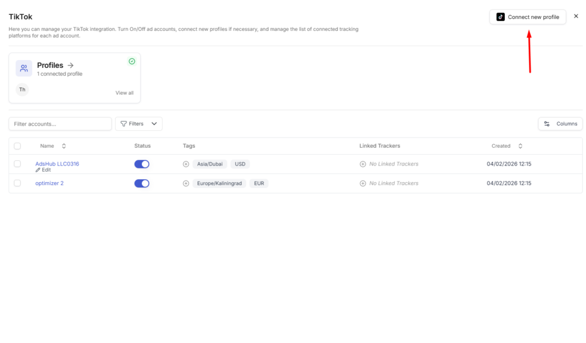Click the green connected checkmark icon
Viewport: 586px width, 343px height.
click(x=132, y=61)
